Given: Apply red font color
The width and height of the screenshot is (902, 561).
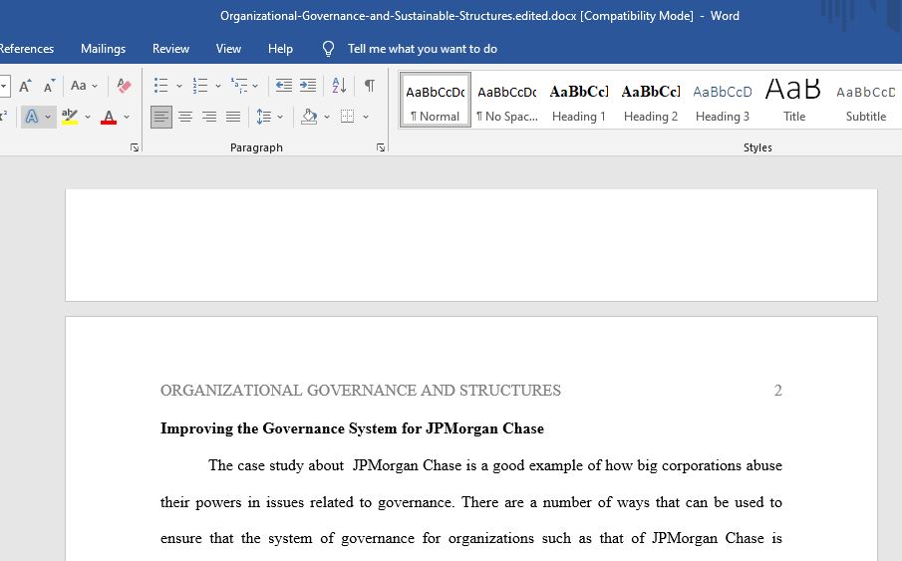Looking at the screenshot, I should (x=109, y=117).
